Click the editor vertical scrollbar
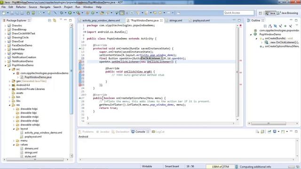Viewport: 301px width, 169px height. pyautogui.click(x=238, y=72)
